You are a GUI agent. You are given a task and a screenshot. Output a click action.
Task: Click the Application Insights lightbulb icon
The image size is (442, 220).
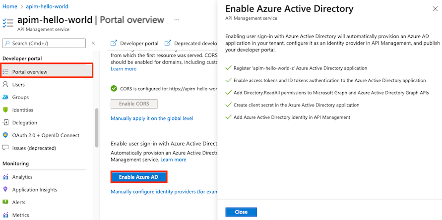click(x=6, y=190)
